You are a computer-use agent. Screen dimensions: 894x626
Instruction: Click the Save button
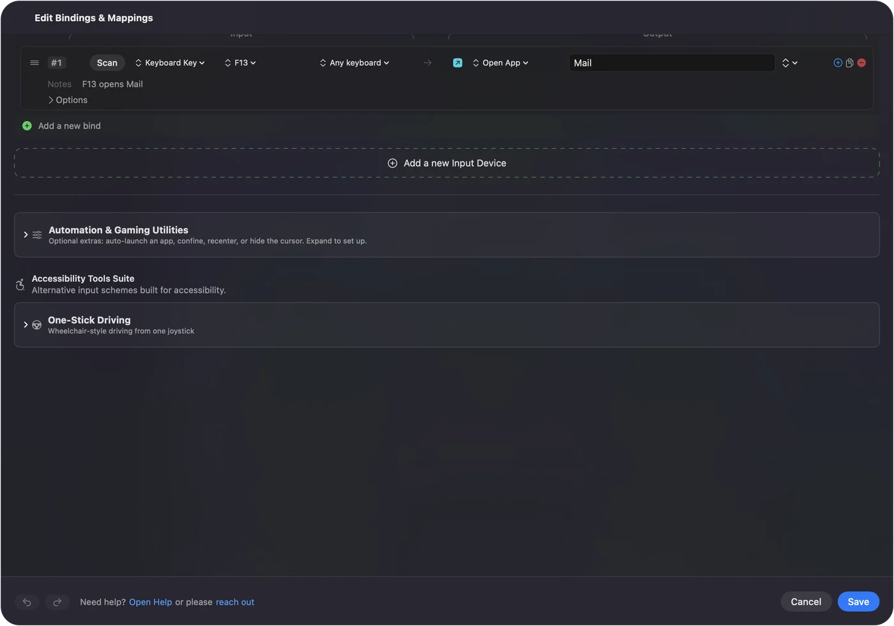pyautogui.click(x=858, y=602)
